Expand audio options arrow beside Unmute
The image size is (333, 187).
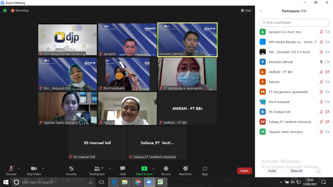[x=19, y=169]
